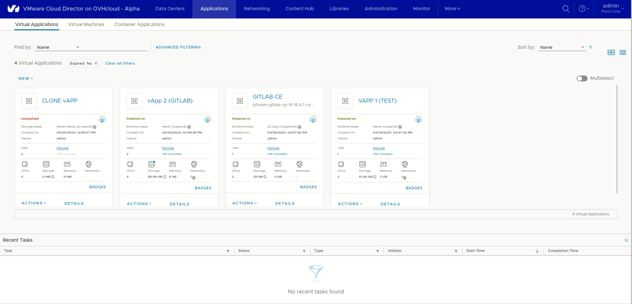Click the cloud site icon on CLONE vAPP card
This screenshot has width=632, height=304.
click(x=102, y=119)
